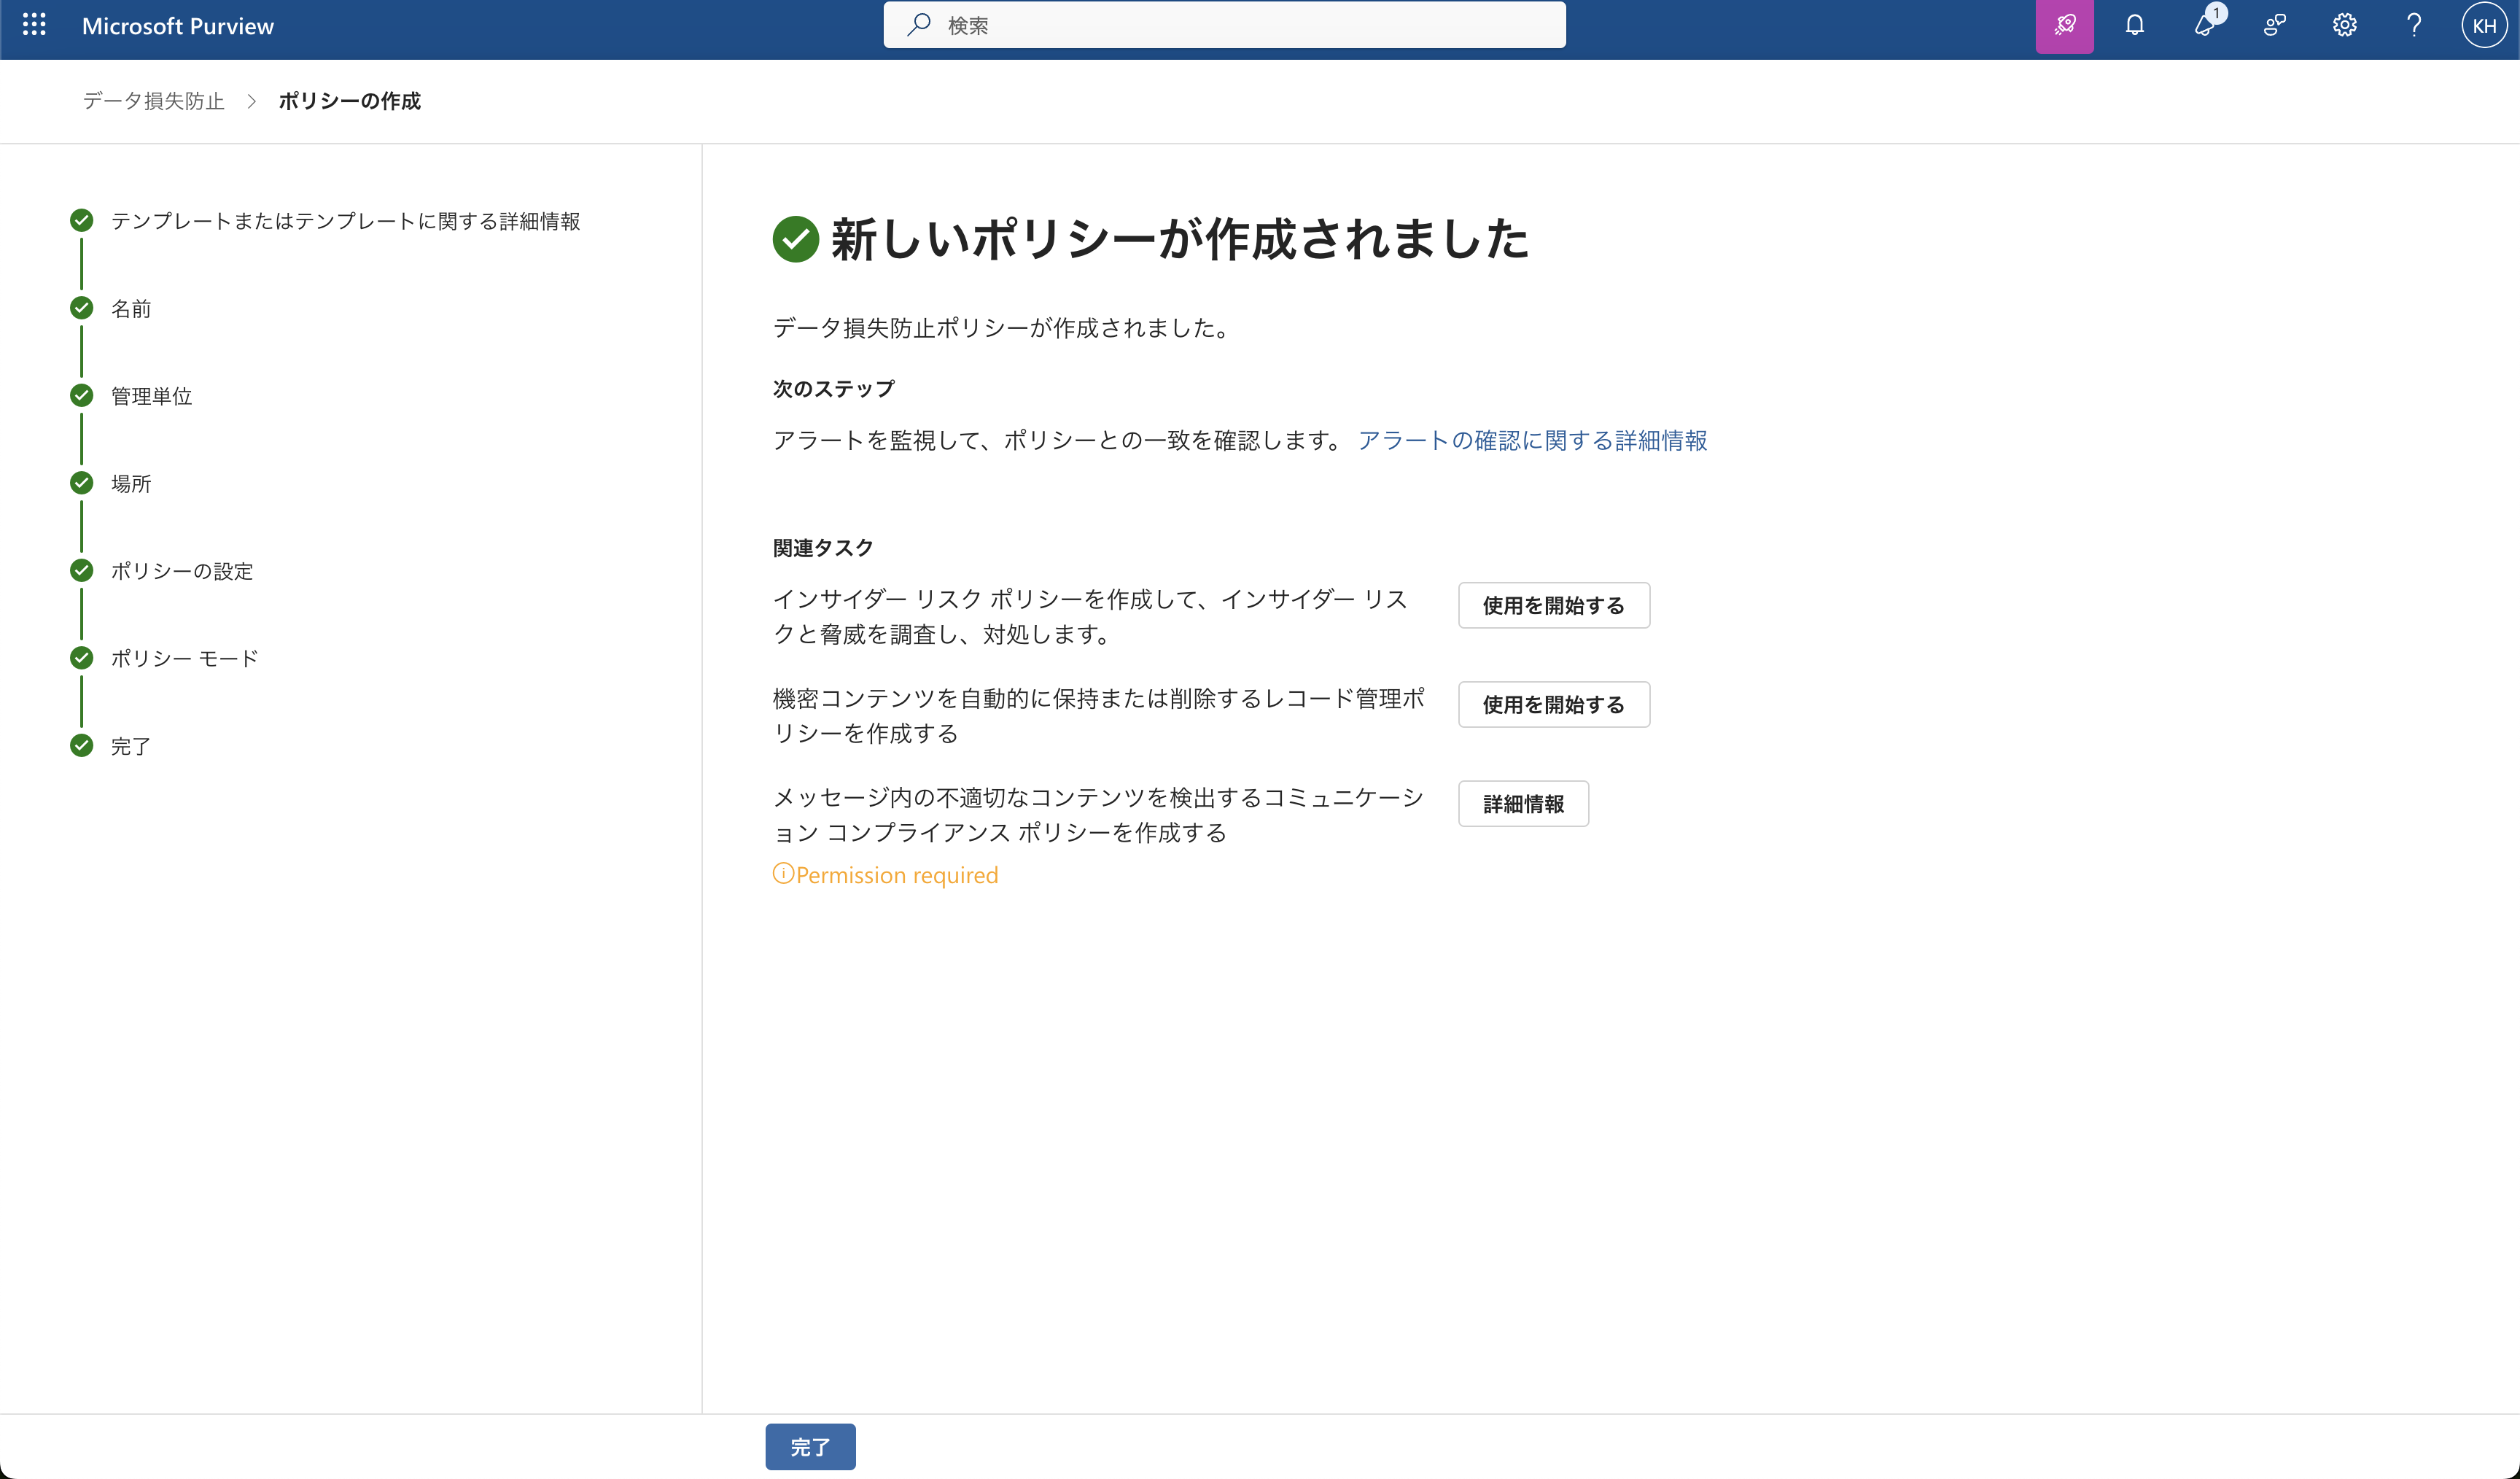Select the ポリシーの設定 wizard step

click(181, 571)
